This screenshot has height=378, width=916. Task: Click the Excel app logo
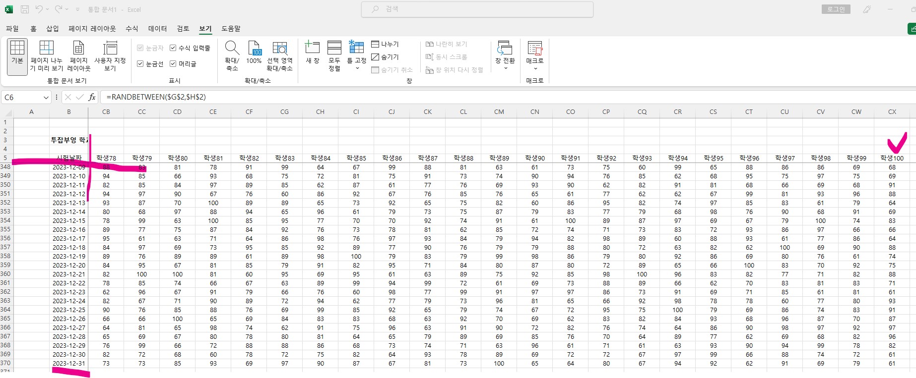click(8, 9)
